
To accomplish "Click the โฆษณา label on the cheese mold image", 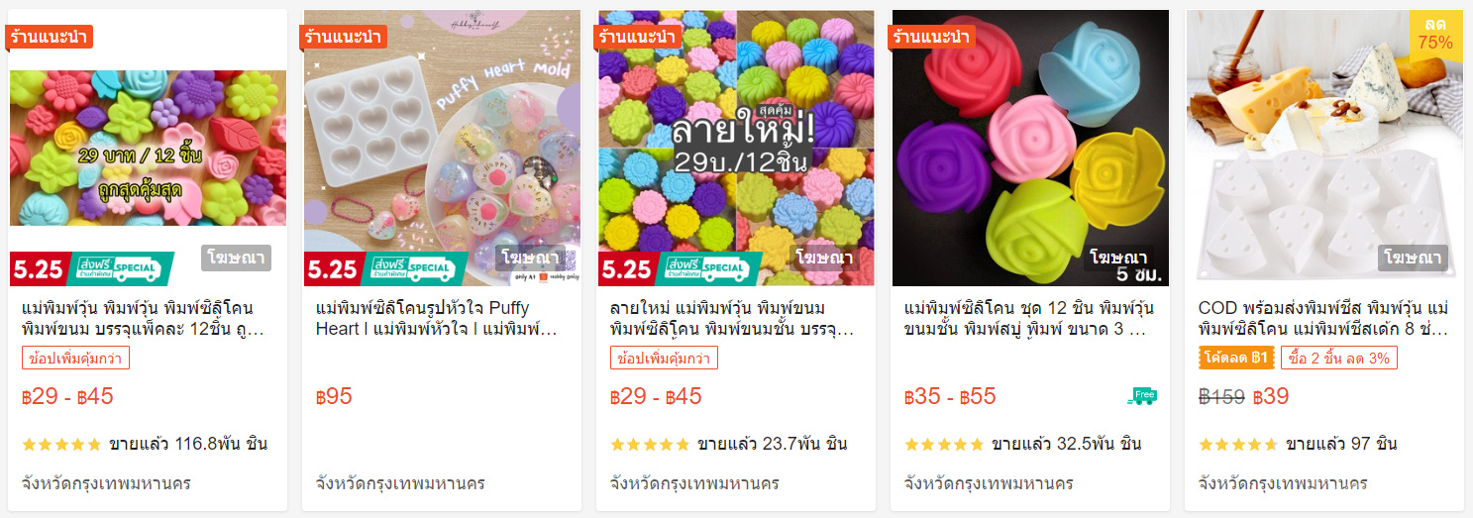I will click(x=1414, y=259).
